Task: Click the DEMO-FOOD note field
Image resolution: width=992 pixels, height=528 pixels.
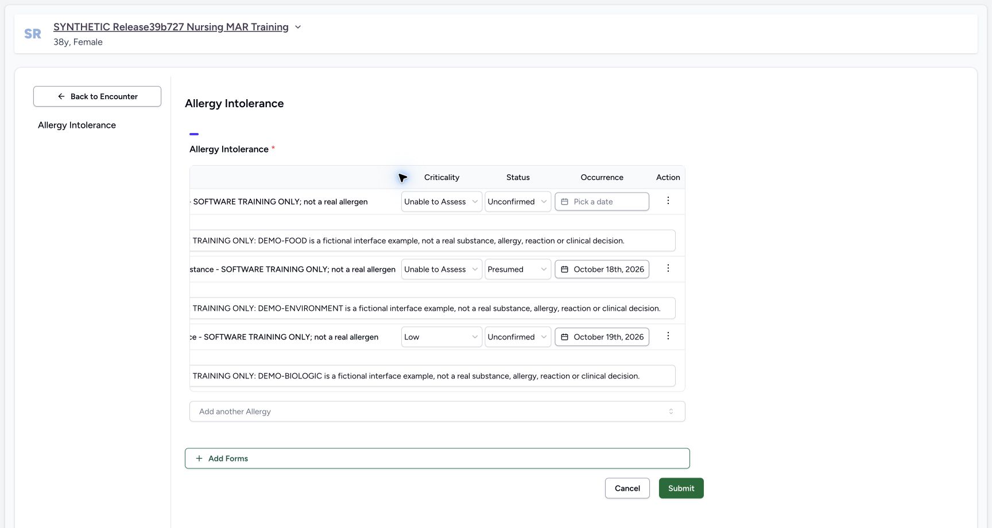Action: click(x=432, y=241)
